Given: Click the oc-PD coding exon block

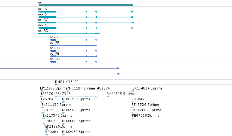Looking at the screenshot, I should click(53, 62).
